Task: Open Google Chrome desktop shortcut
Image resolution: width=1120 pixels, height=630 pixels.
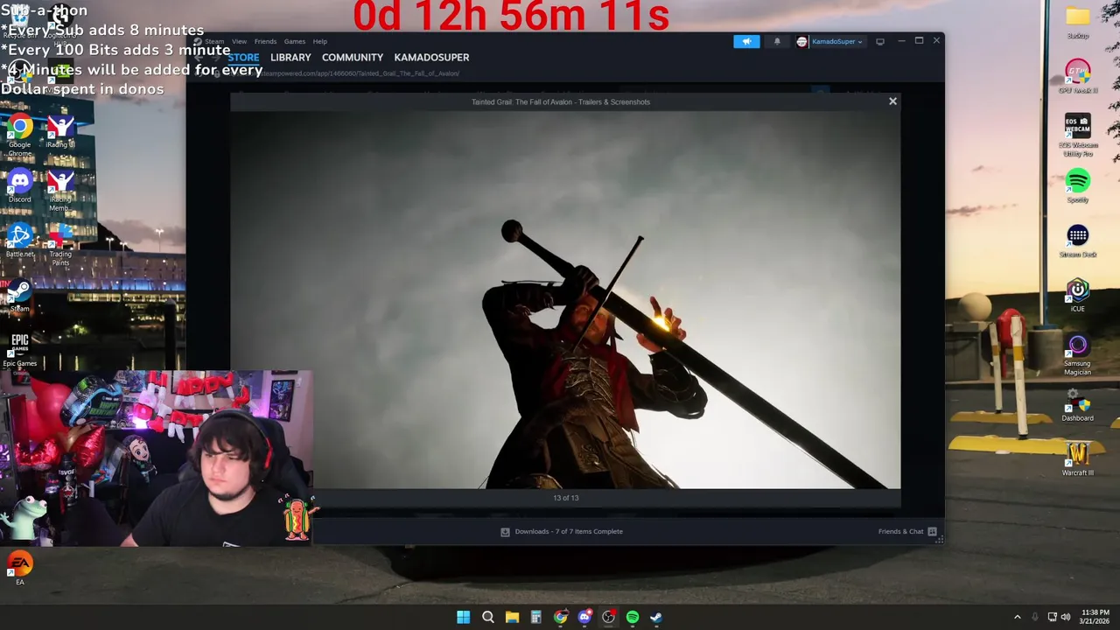Action: (20, 135)
